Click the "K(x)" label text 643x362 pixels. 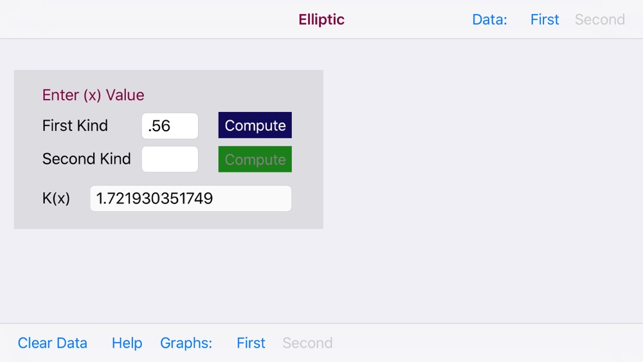click(x=56, y=199)
